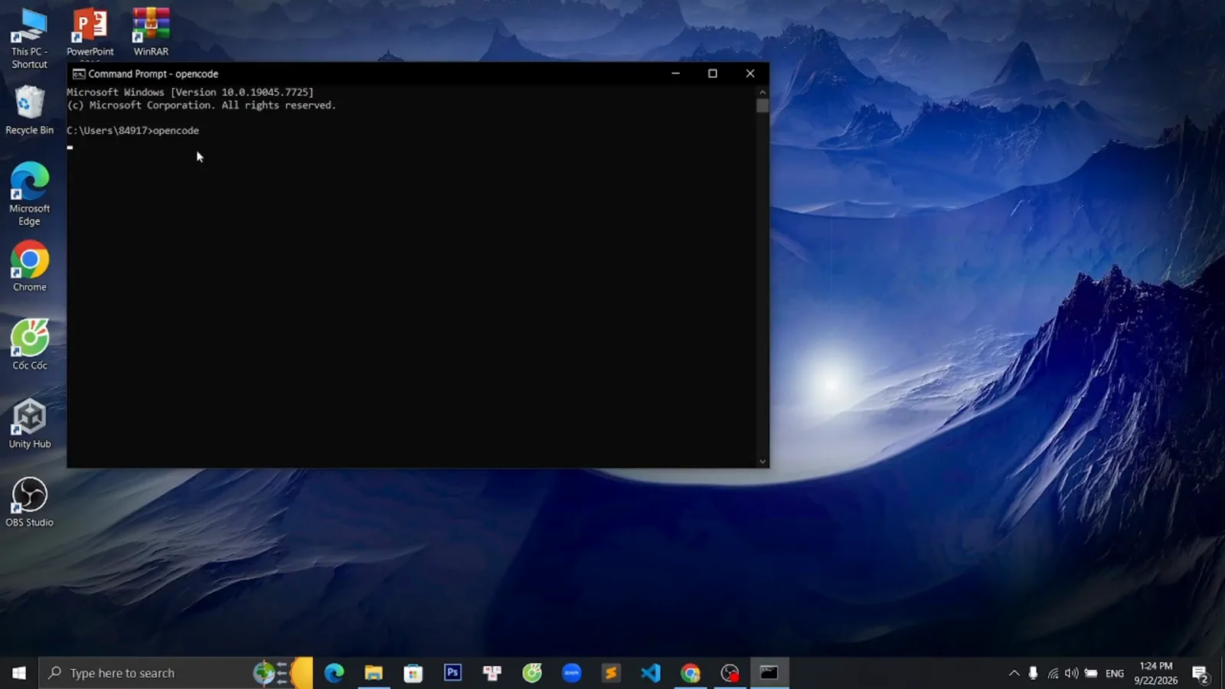Viewport: 1225px width, 689px height.
Task: Maximize the Command Prompt window
Action: [713, 73]
